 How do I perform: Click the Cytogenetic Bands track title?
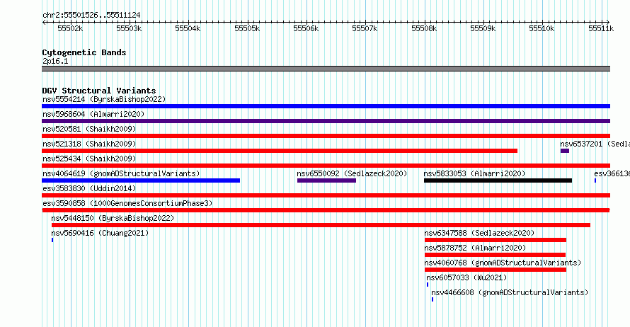pyautogui.click(x=84, y=52)
